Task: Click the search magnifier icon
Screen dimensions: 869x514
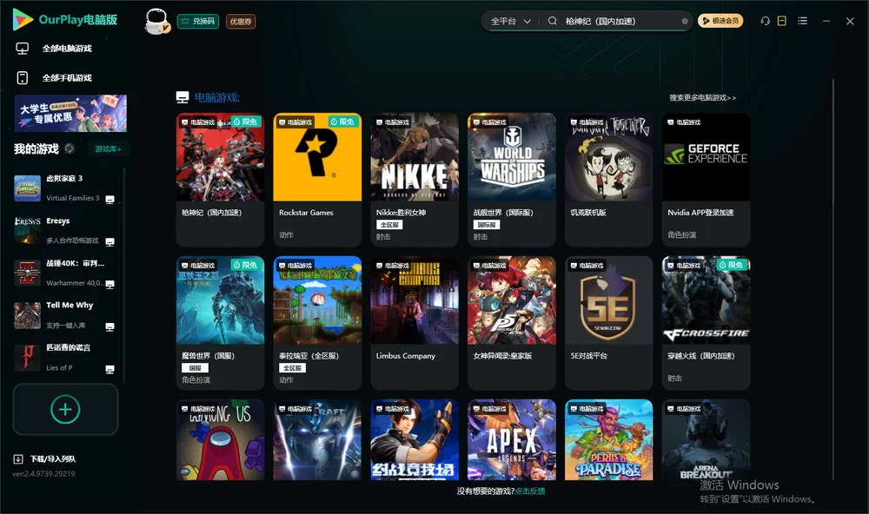Action: click(x=552, y=21)
